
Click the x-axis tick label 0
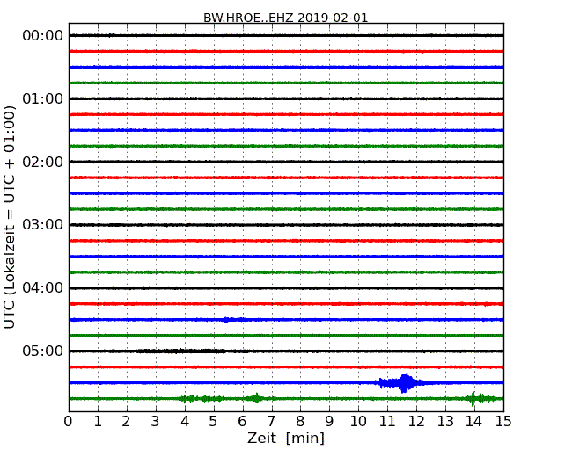69,422
